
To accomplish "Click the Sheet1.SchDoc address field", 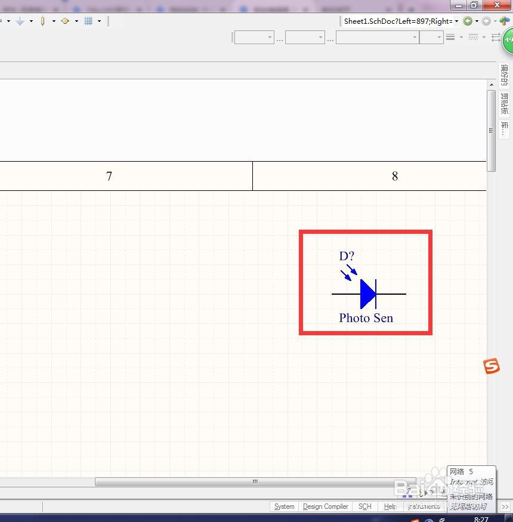I will coord(398,21).
